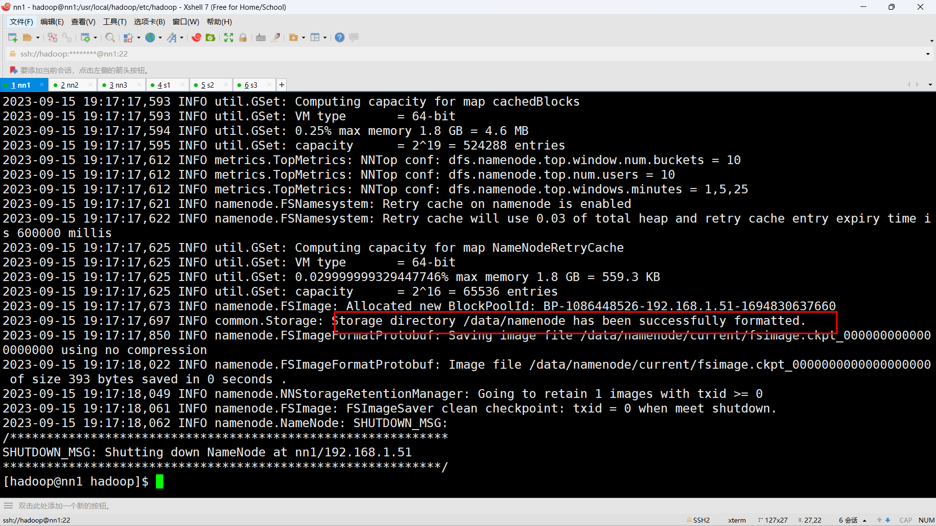Click the ssh://hadoop@nn1:22 address field
The width and height of the screenshot is (936, 526).
[74, 54]
